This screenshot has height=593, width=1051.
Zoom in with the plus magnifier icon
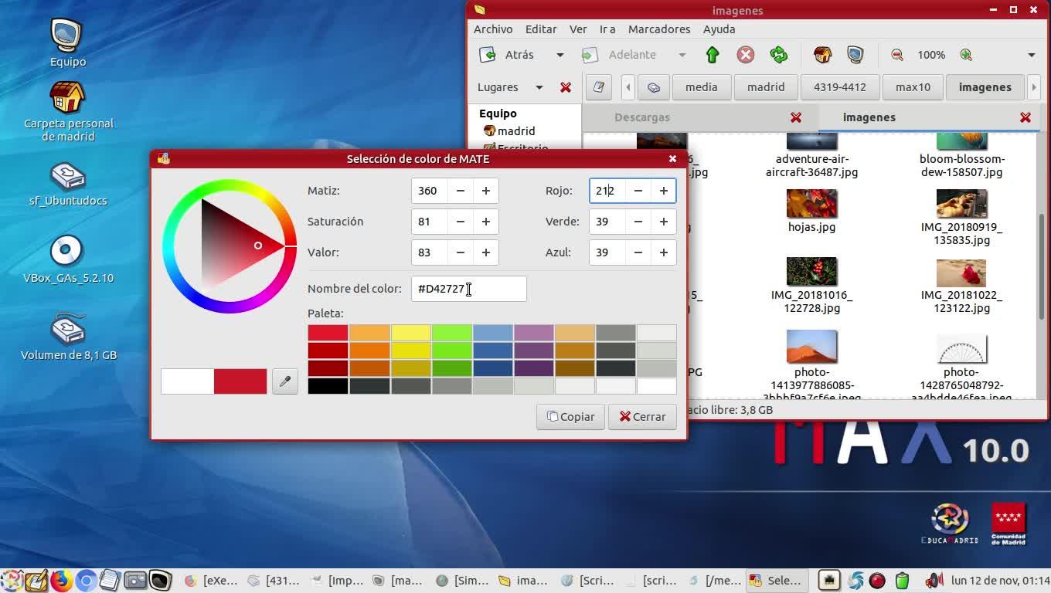[x=965, y=55]
